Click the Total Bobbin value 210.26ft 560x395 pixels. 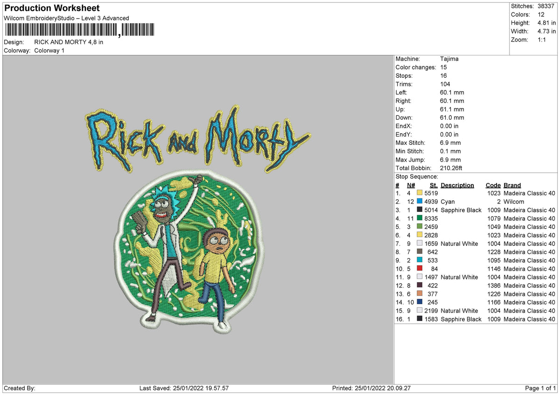pos(451,168)
